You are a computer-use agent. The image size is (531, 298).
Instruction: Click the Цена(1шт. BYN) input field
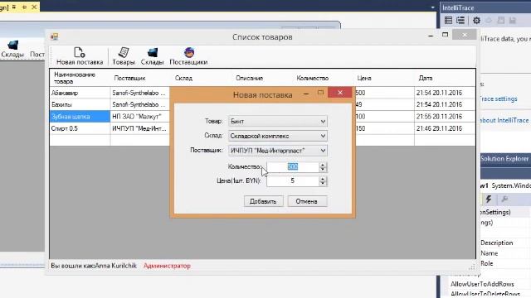[x=293, y=180]
